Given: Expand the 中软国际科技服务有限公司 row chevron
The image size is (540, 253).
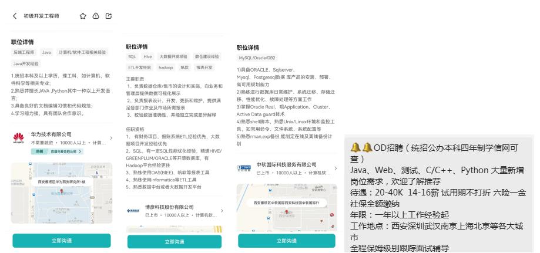Looking at the screenshot, I should coord(336,168).
